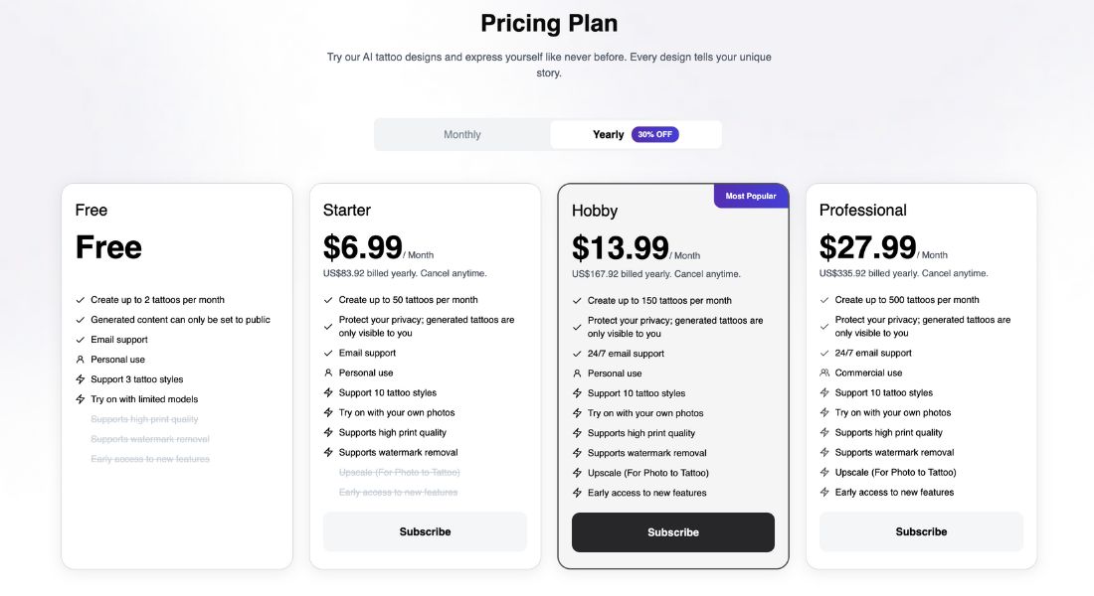Subscribe to the Hobby plan
Screen dimensions: 1094x596
tap(673, 532)
